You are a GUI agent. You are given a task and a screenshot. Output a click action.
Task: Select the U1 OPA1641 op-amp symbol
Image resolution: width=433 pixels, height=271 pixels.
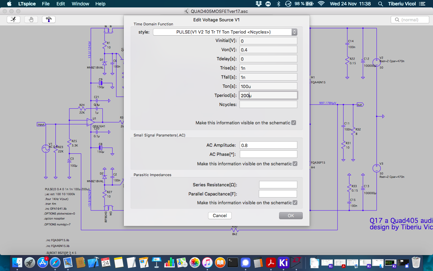tap(91, 122)
